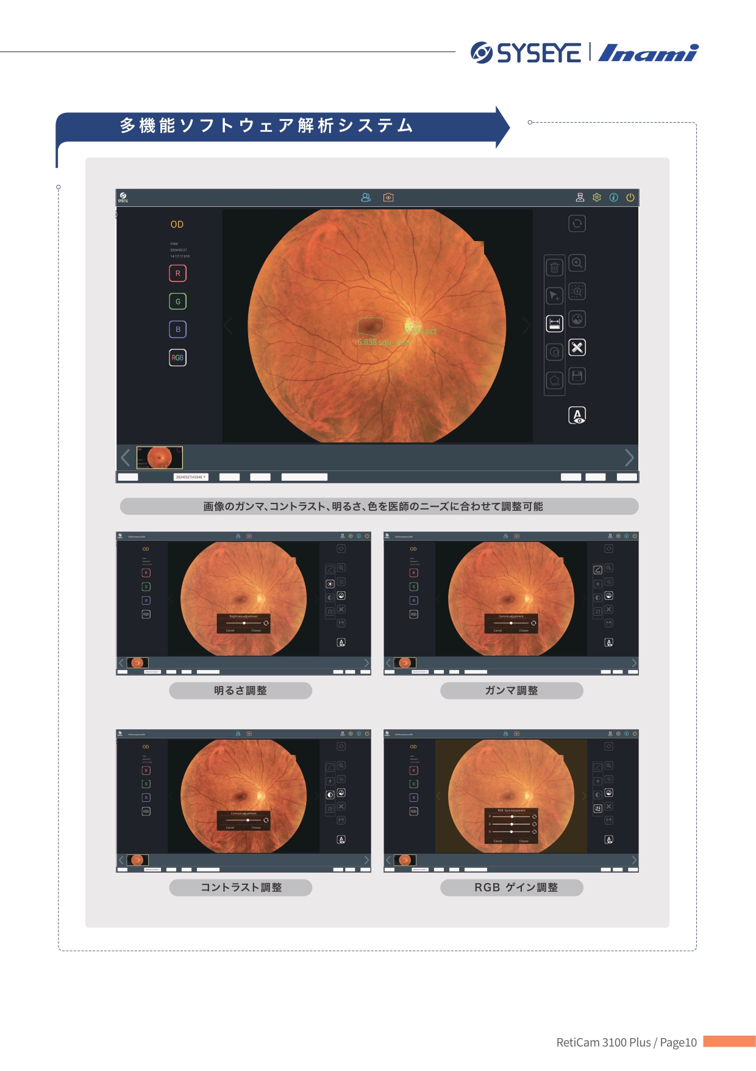Viewport: 756px width, 1071px height.
Task: Click the trash delete icon in the large screenshot
Action: click(554, 267)
